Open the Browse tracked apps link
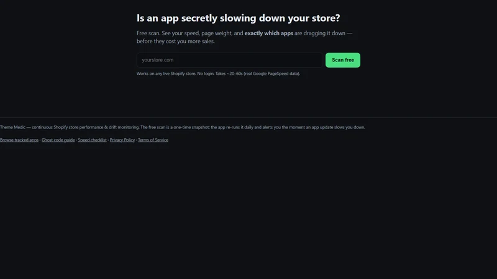 tap(19, 140)
